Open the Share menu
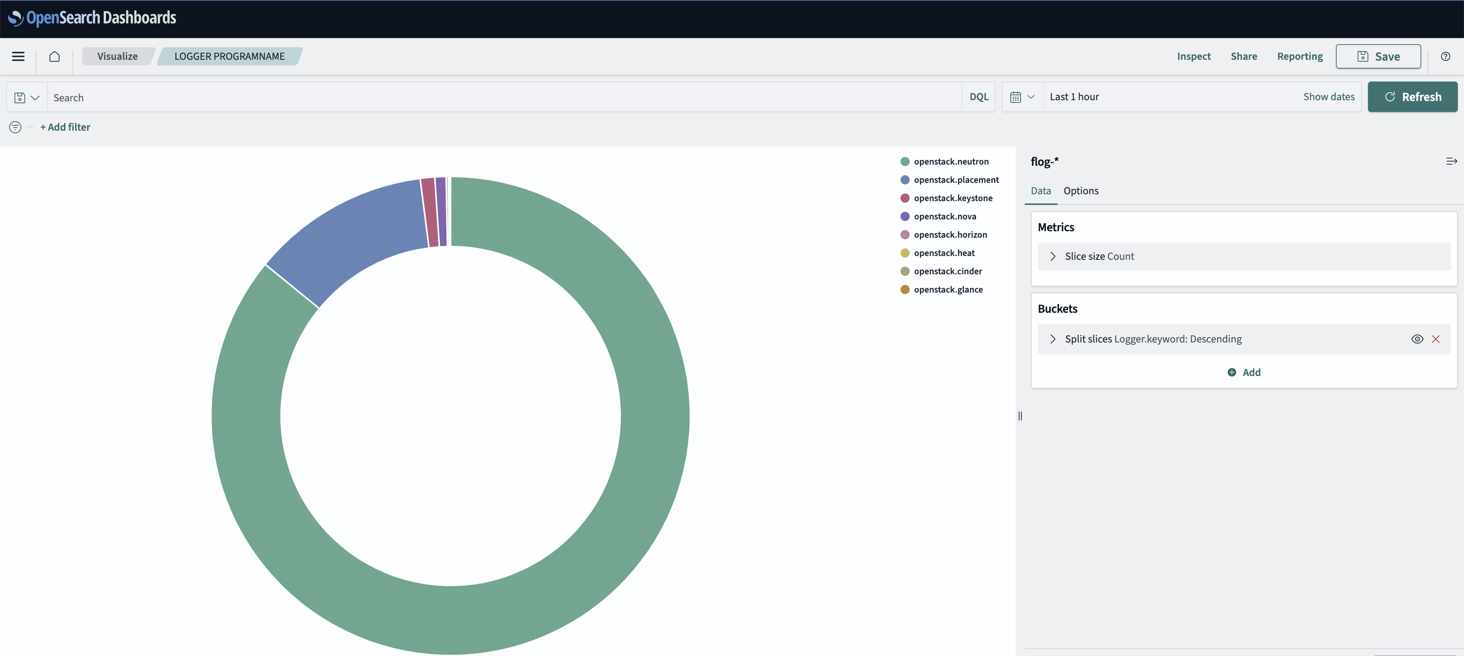This screenshot has width=1464, height=656. point(1244,56)
